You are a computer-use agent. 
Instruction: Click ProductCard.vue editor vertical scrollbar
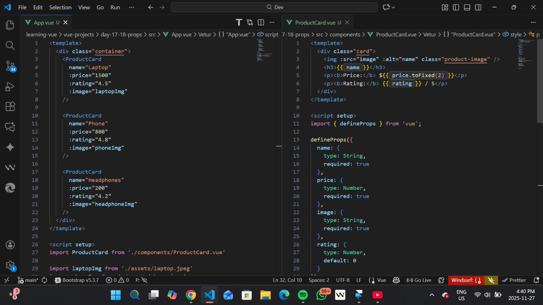click(540, 81)
